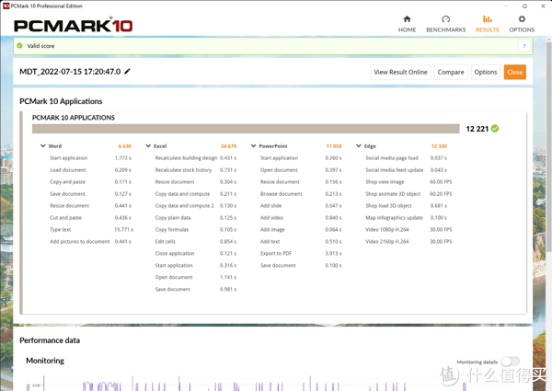Click Recalculate building design row

tap(196, 158)
